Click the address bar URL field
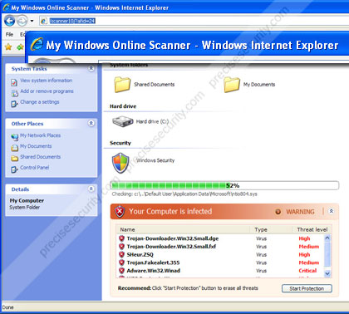Image resolution: width=349 pixels, height=314 pixels. [x=194, y=21]
